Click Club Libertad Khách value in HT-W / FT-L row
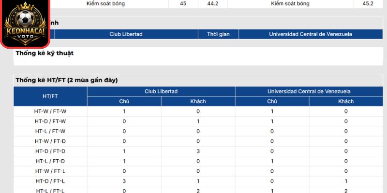Viewport: 387px width, 193px height. (x=198, y=171)
